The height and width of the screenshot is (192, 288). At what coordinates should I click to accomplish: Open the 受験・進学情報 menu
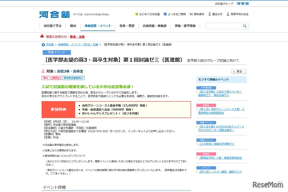click(x=185, y=26)
